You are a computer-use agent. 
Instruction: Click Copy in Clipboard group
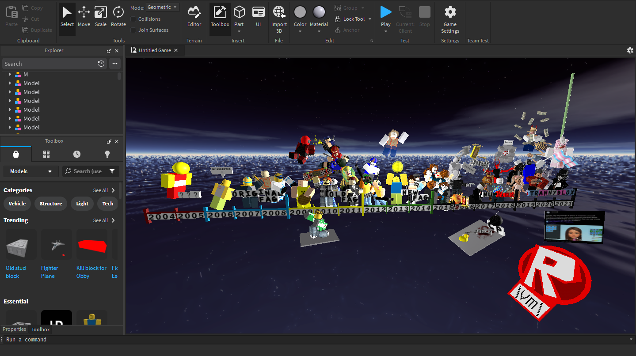coord(33,8)
